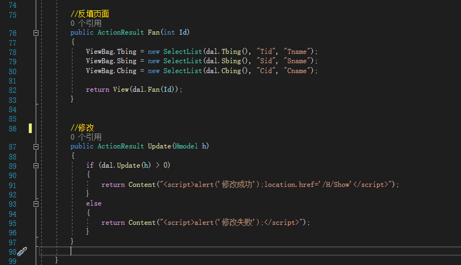Click the screwdriver quick actions icon
Image resolution: width=461 pixels, height=265 pixels.
coord(22,251)
